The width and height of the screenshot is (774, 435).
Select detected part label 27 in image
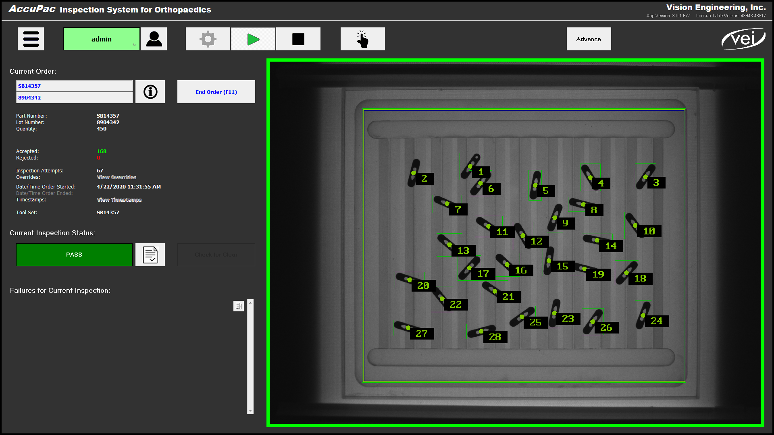point(422,333)
